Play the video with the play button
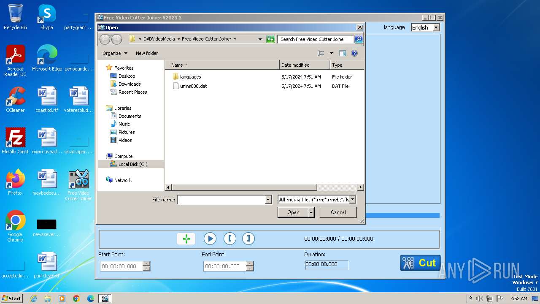The image size is (540, 304). coord(210,239)
